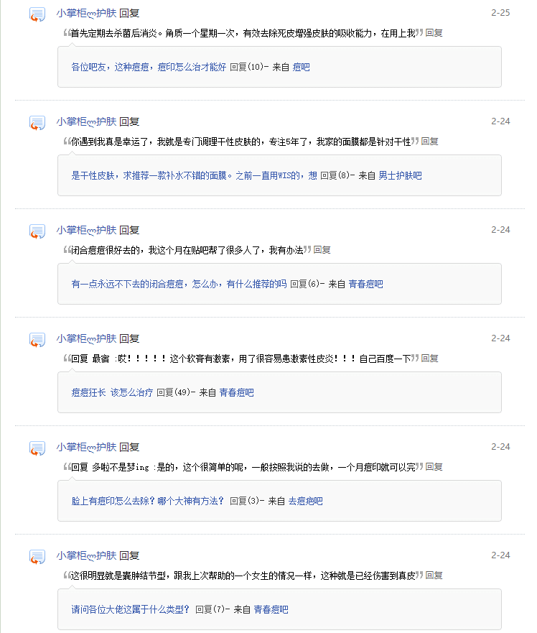This screenshot has width=537, height=633.
Task: Visit the 男士护肤吧 forum
Action: tap(400, 175)
